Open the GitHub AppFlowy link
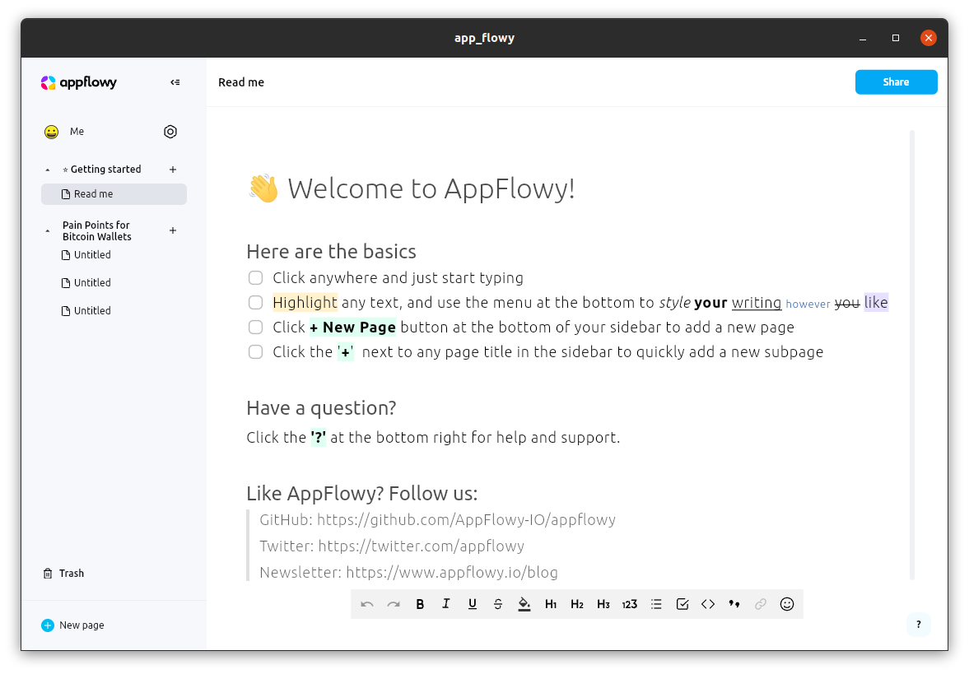The image size is (969, 674). pyautogui.click(x=466, y=519)
